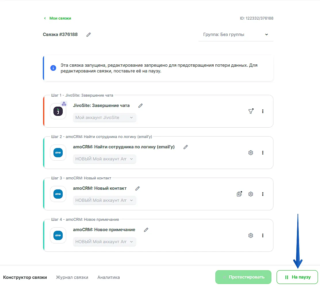
Task: Click the JivoSite app logo
Action: point(58,111)
